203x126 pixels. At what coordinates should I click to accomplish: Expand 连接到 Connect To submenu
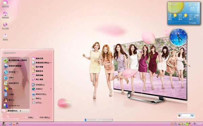[x=42, y=89]
